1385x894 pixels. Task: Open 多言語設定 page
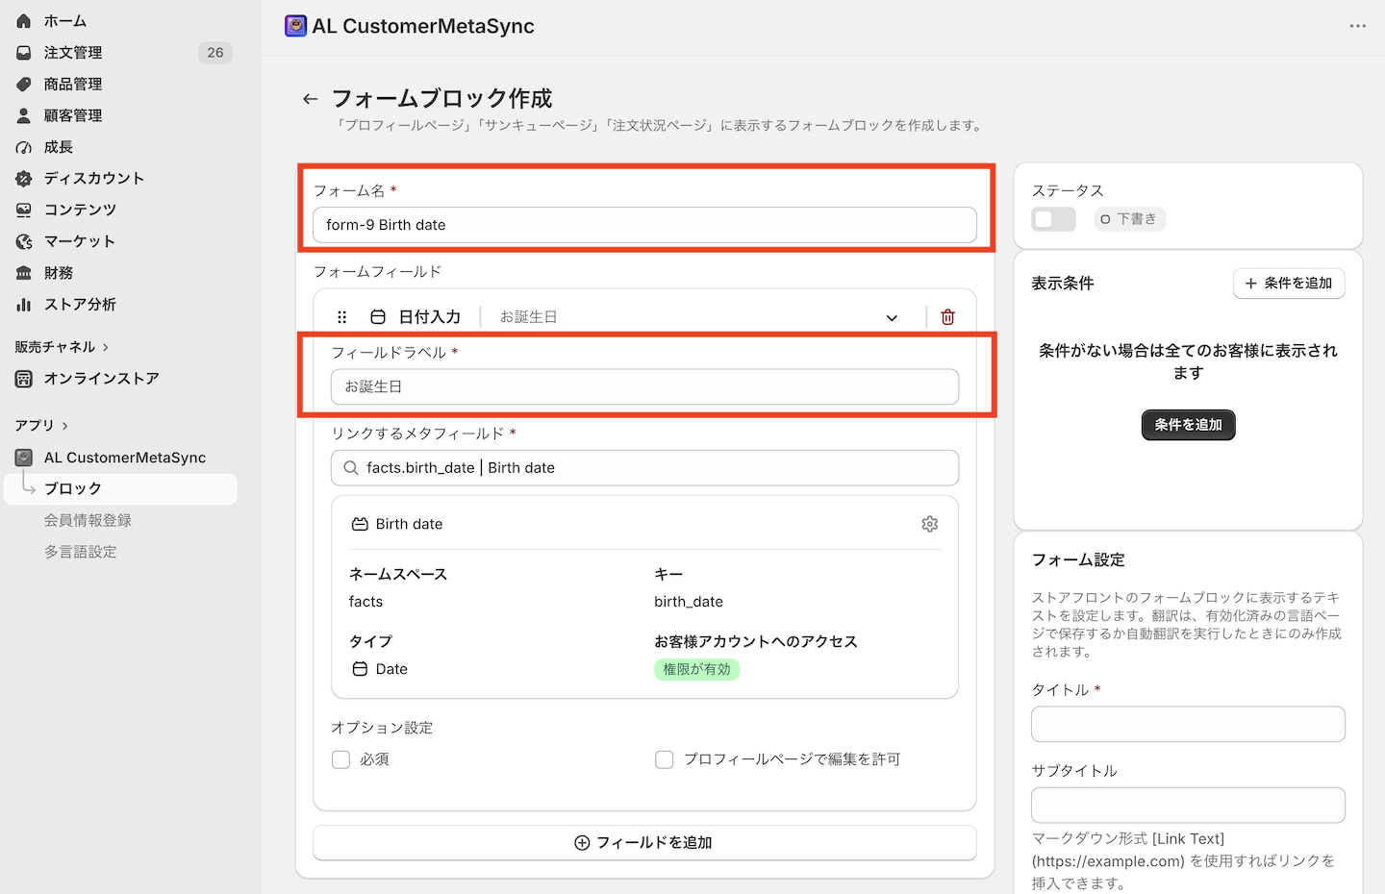tap(80, 552)
